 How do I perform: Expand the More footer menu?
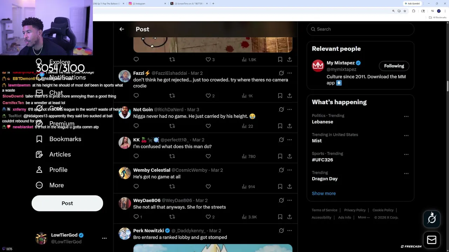coord(364,217)
